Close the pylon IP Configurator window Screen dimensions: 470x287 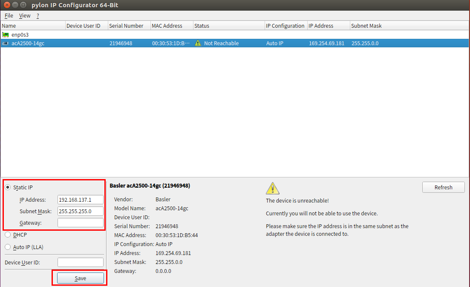click(7, 5)
